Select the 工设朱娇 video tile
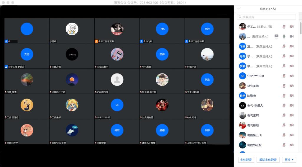The height and width of the screenshot is (167, 302). click(x=72, y=106)
